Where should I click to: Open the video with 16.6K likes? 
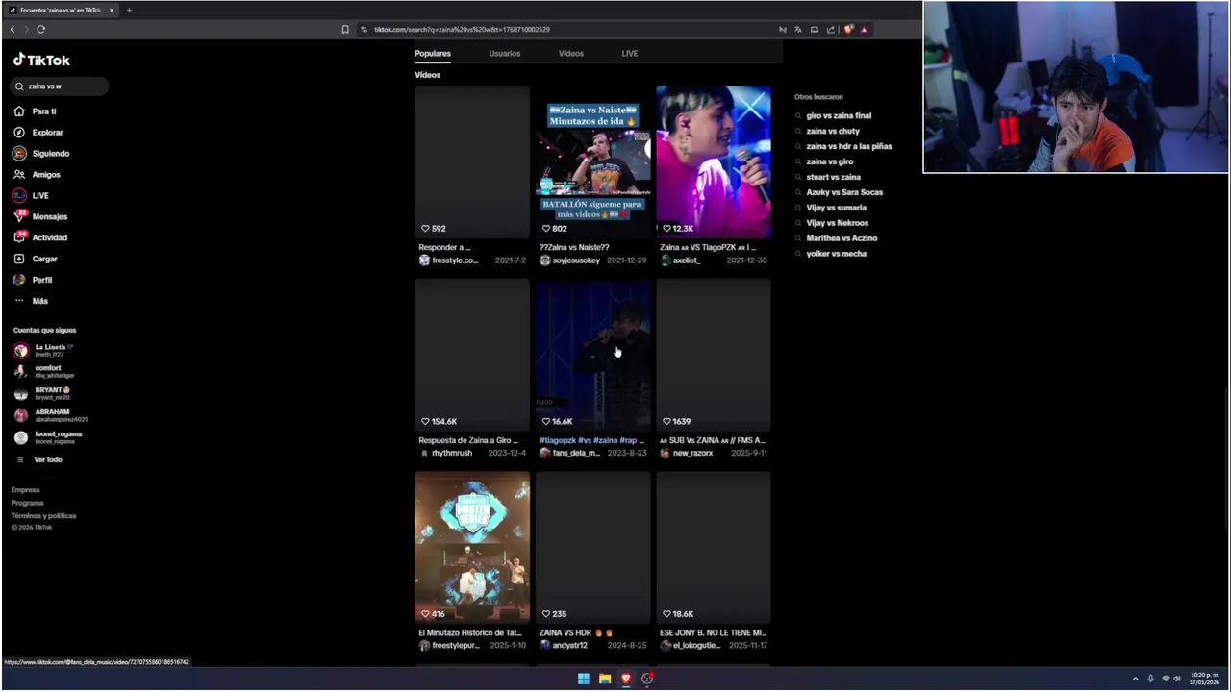point(592,355)
